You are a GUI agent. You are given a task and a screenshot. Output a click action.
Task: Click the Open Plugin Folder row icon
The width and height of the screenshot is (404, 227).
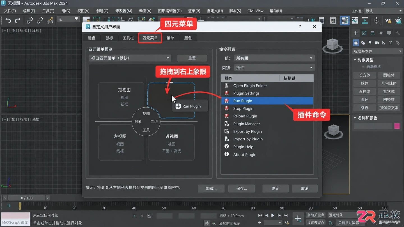(x=227, y=85)
